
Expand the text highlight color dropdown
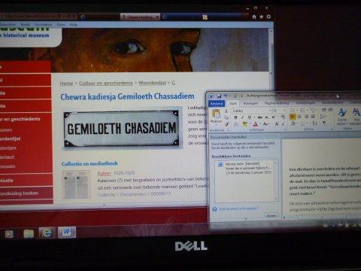click(x=250, y=124)
